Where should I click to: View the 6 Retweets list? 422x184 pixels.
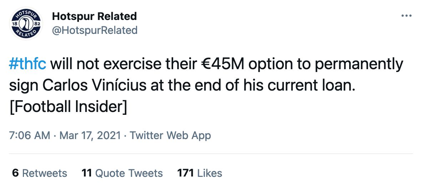(40, 173)
